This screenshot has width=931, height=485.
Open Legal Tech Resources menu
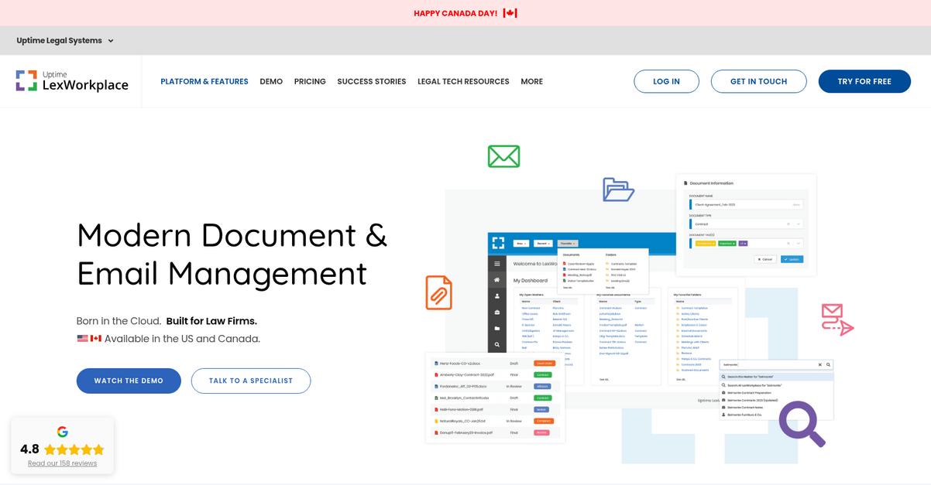coord(463,81)
